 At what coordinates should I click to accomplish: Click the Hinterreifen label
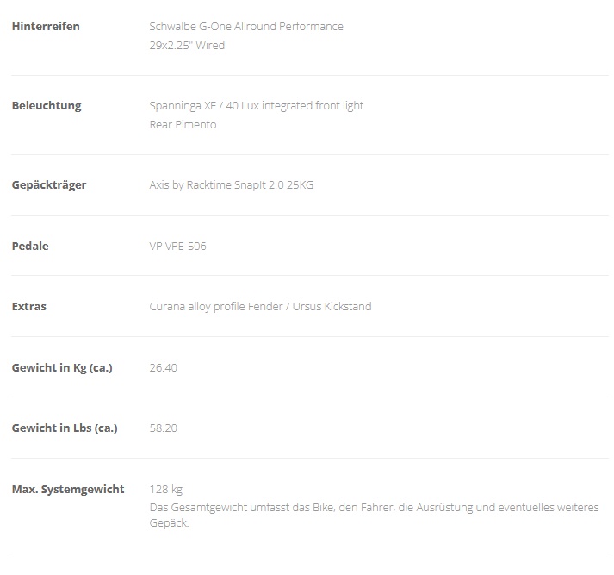tap(46, 26)
